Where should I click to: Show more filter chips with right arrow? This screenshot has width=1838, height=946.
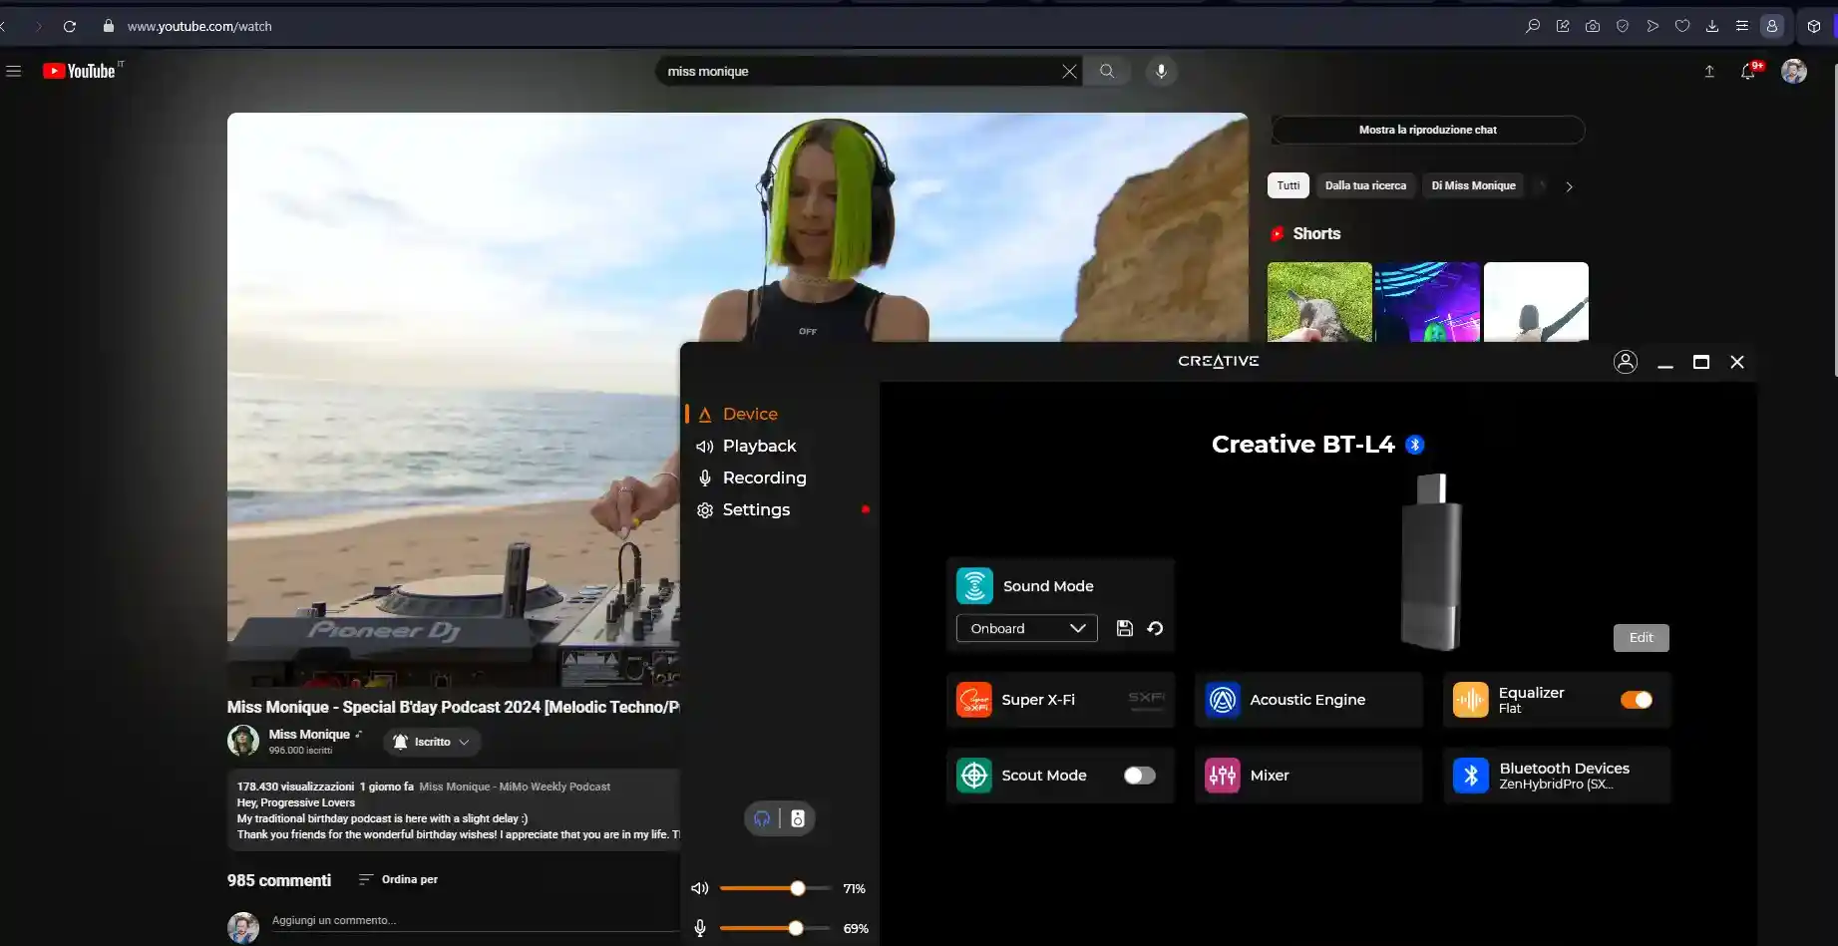[x=1569, y=186]
